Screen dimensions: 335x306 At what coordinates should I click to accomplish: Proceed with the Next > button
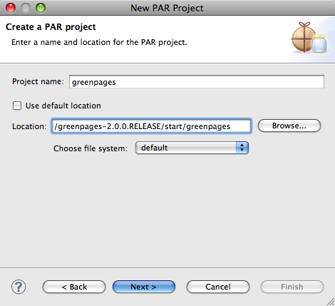[x=144, y=287]
